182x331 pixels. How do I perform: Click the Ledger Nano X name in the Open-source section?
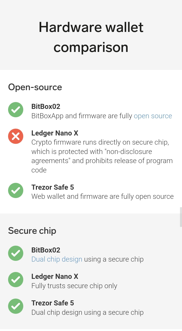coord(55,133)
